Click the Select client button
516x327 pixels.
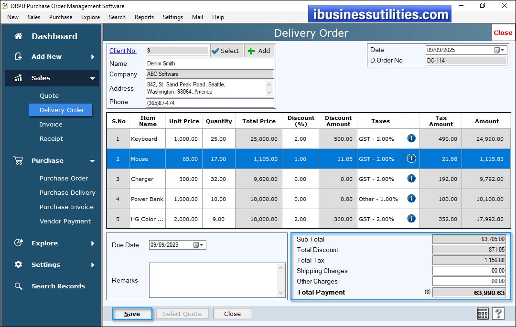click(x=226, y=51)
